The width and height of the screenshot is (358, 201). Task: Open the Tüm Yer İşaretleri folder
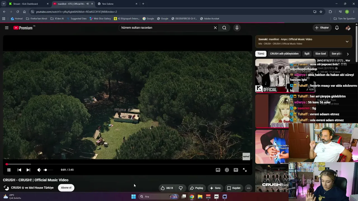345,19
